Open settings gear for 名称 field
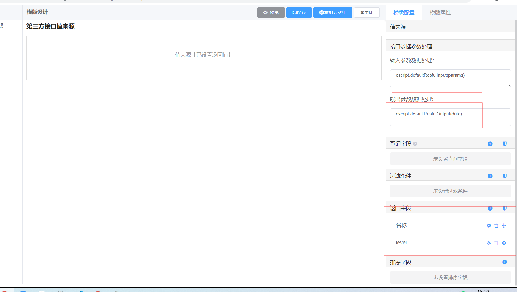 (489, 226)
